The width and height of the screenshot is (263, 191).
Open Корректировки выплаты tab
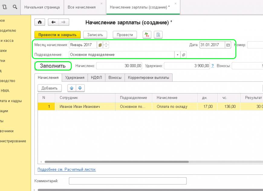[148, 77]
